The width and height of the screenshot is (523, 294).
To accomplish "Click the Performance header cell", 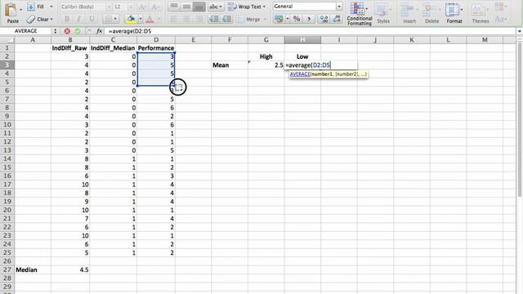I will click(x=156, y=48).
